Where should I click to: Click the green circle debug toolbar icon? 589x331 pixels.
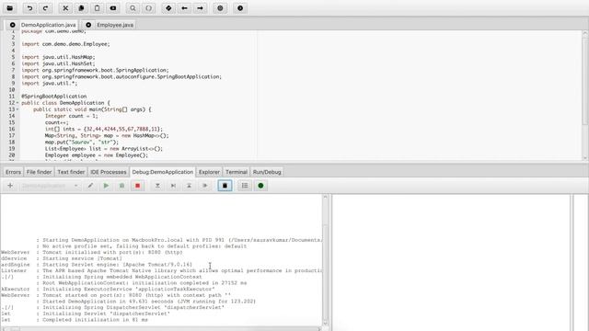coord(260,186)
